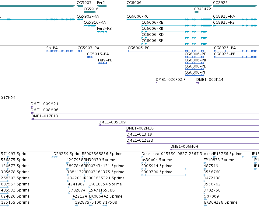Select the LD29259.5prime EST label
The height and width of the screenshot is (207, 259).
click(x=67, y=154)
